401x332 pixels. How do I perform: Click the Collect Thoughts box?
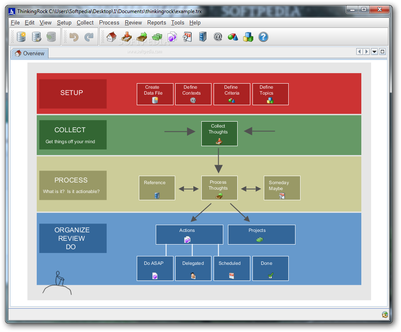[x=219, y=133]
